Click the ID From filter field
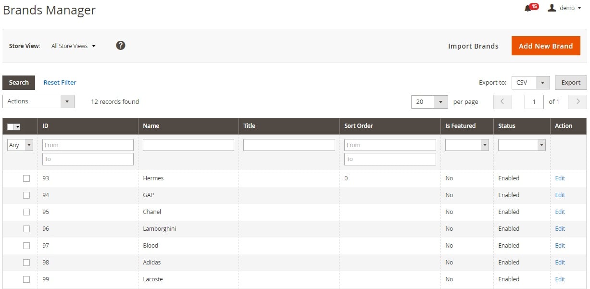The image size is (590, 289). [x=88, y=145]
